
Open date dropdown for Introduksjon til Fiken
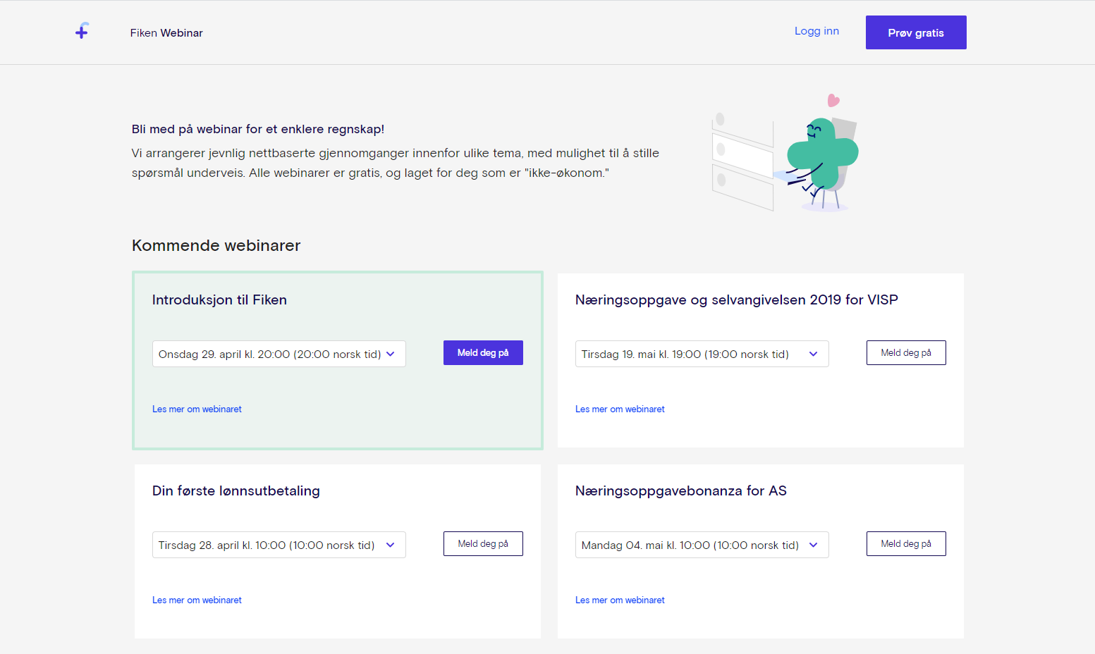[279, 354]
